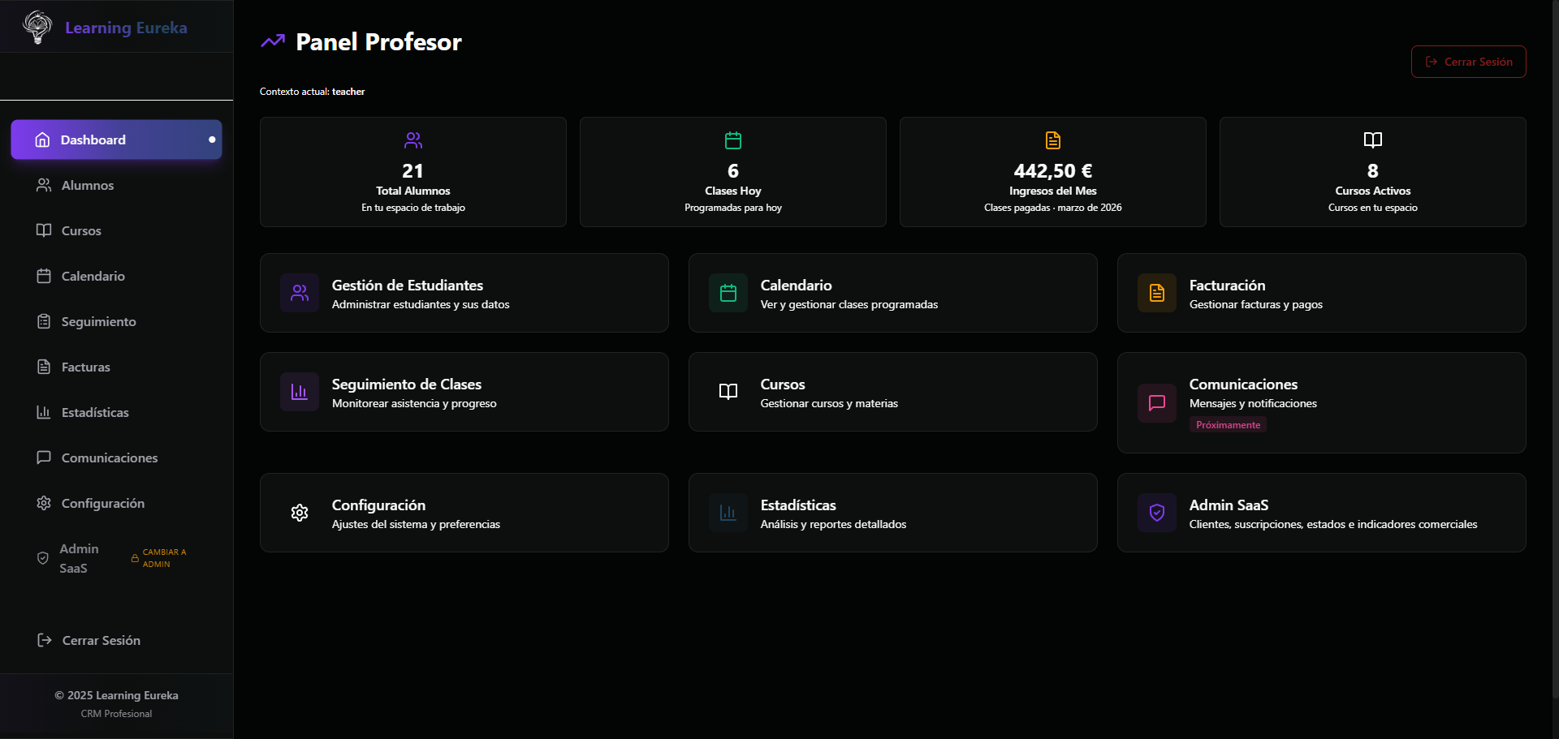Viewport: 1559px width, 739px height.
Task: Click the Learning Eureka lightbulb logo
Action: (37, 27)
